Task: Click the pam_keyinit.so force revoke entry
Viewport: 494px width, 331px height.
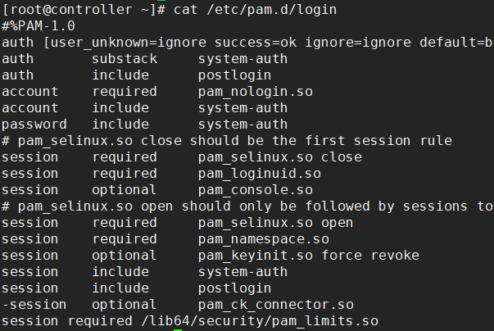Action: click(308, 256)
